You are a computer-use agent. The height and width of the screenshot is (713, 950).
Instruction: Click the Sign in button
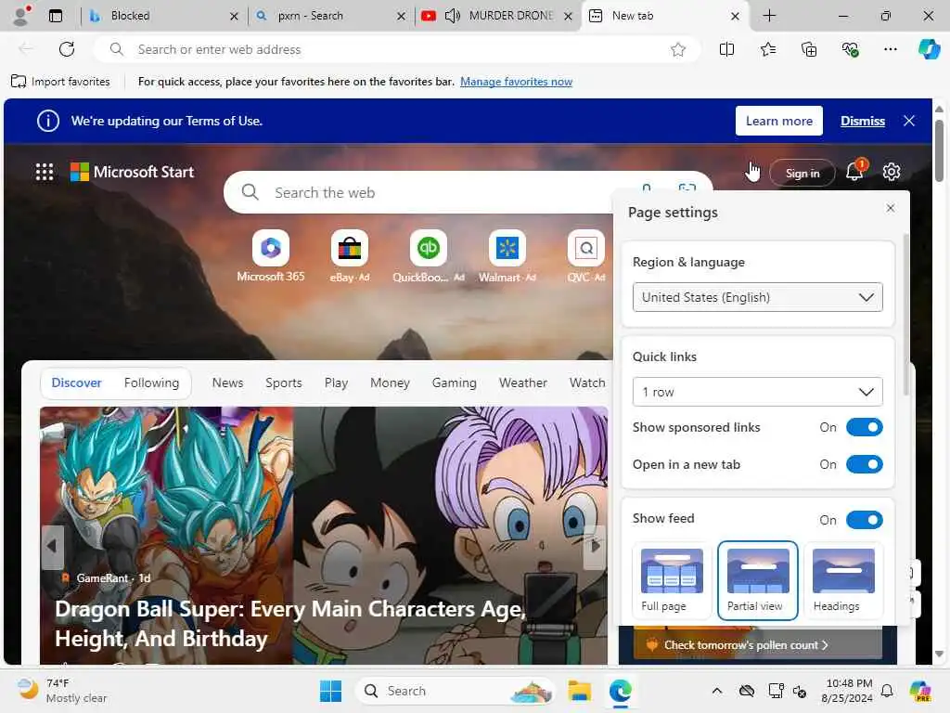tap(802, 174)
